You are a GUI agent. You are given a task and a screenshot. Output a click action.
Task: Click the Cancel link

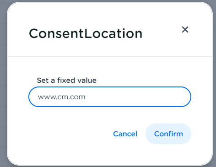[x=125, y=134]
